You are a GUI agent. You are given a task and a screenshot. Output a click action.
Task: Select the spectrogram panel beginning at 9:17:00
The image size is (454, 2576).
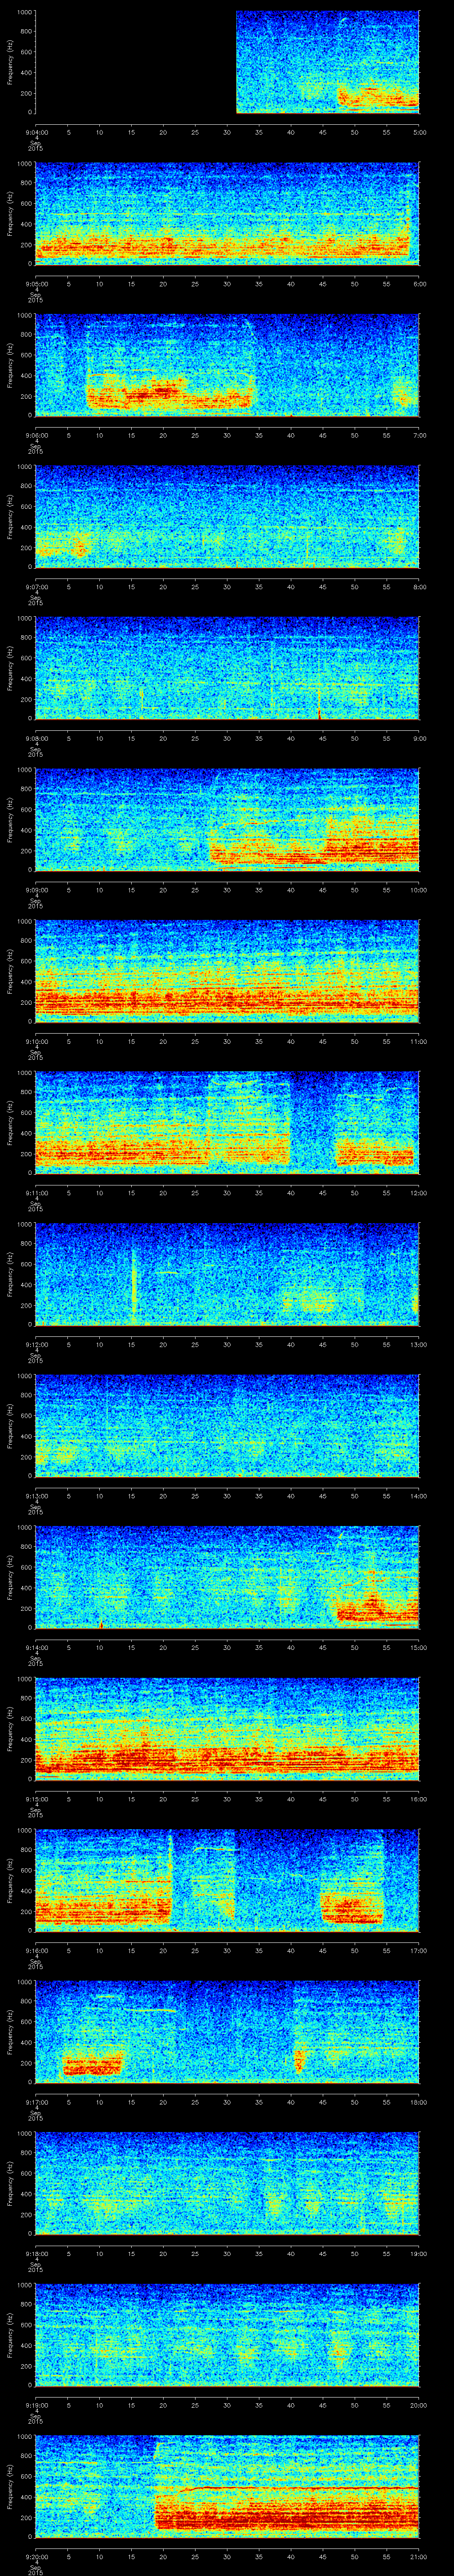pos(227,2032)
